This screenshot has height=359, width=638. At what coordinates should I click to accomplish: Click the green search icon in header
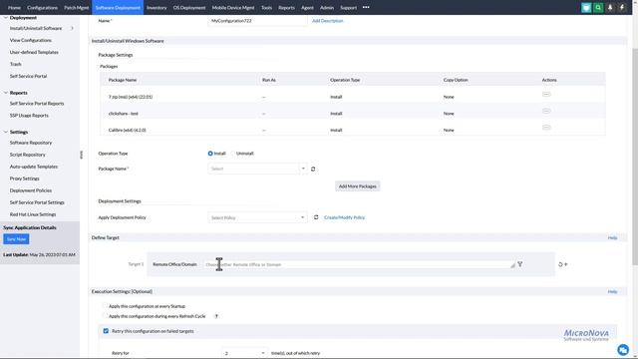point(598,7)
